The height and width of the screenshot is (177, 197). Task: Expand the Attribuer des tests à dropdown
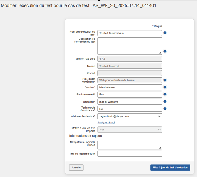pyautogui.click(x=129, y=116)
